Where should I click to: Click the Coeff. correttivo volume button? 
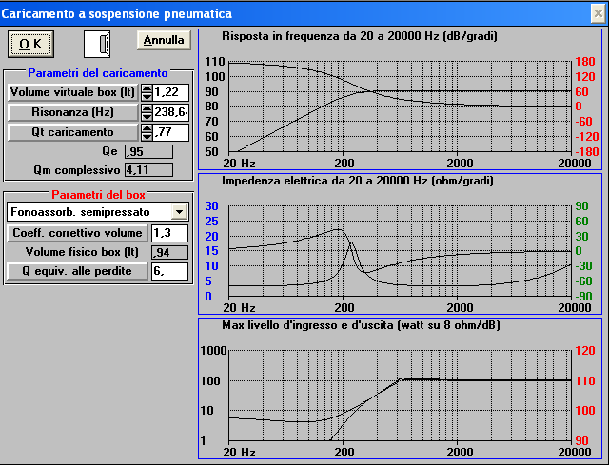[77, 233]
